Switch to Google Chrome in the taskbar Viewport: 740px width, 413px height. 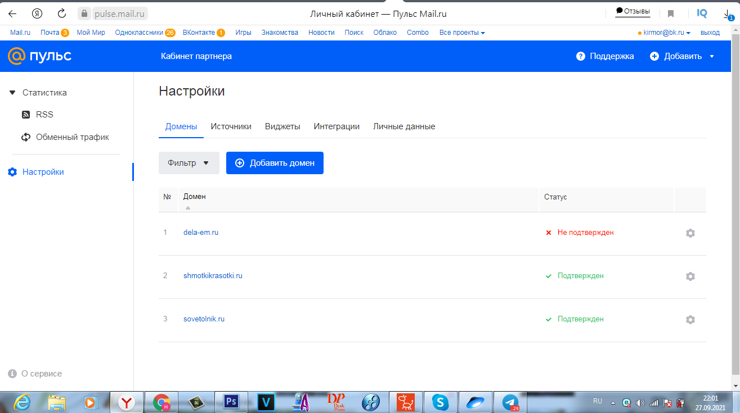(162, 402)
